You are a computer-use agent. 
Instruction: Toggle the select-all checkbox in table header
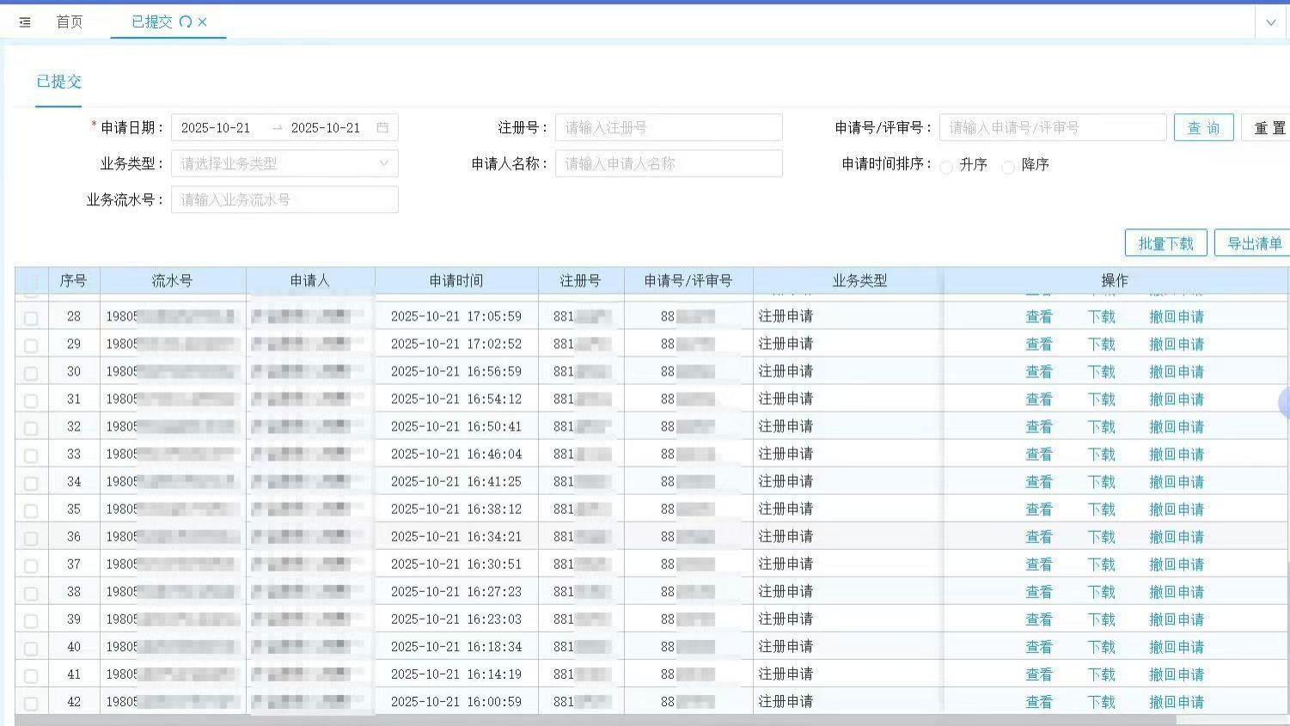[x=31, y=280]
